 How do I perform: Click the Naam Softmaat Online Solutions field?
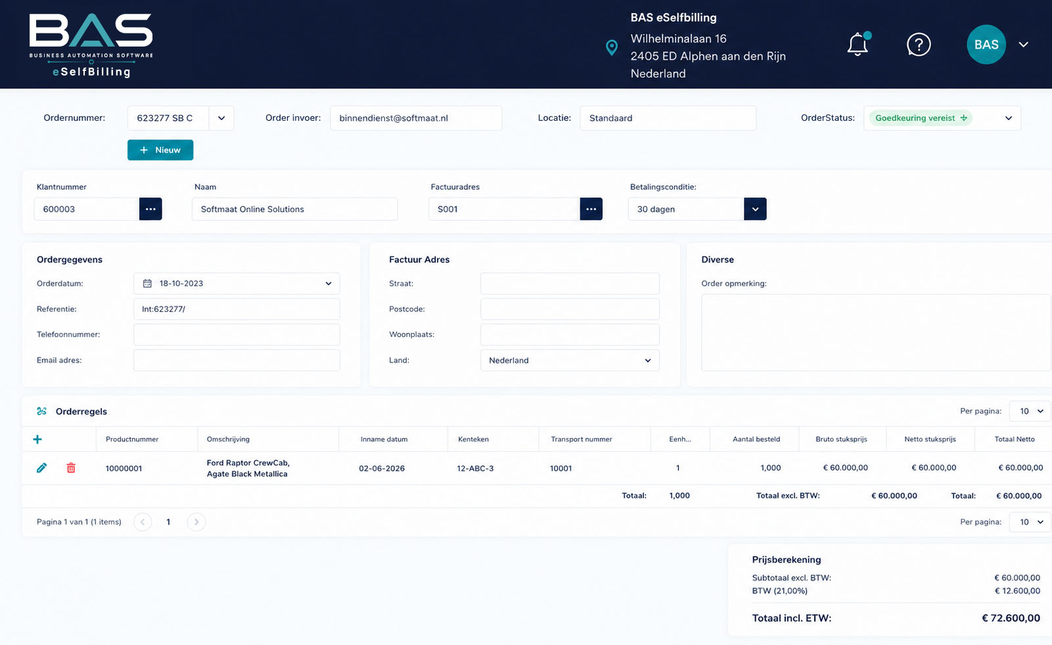(x=294, y=209)
